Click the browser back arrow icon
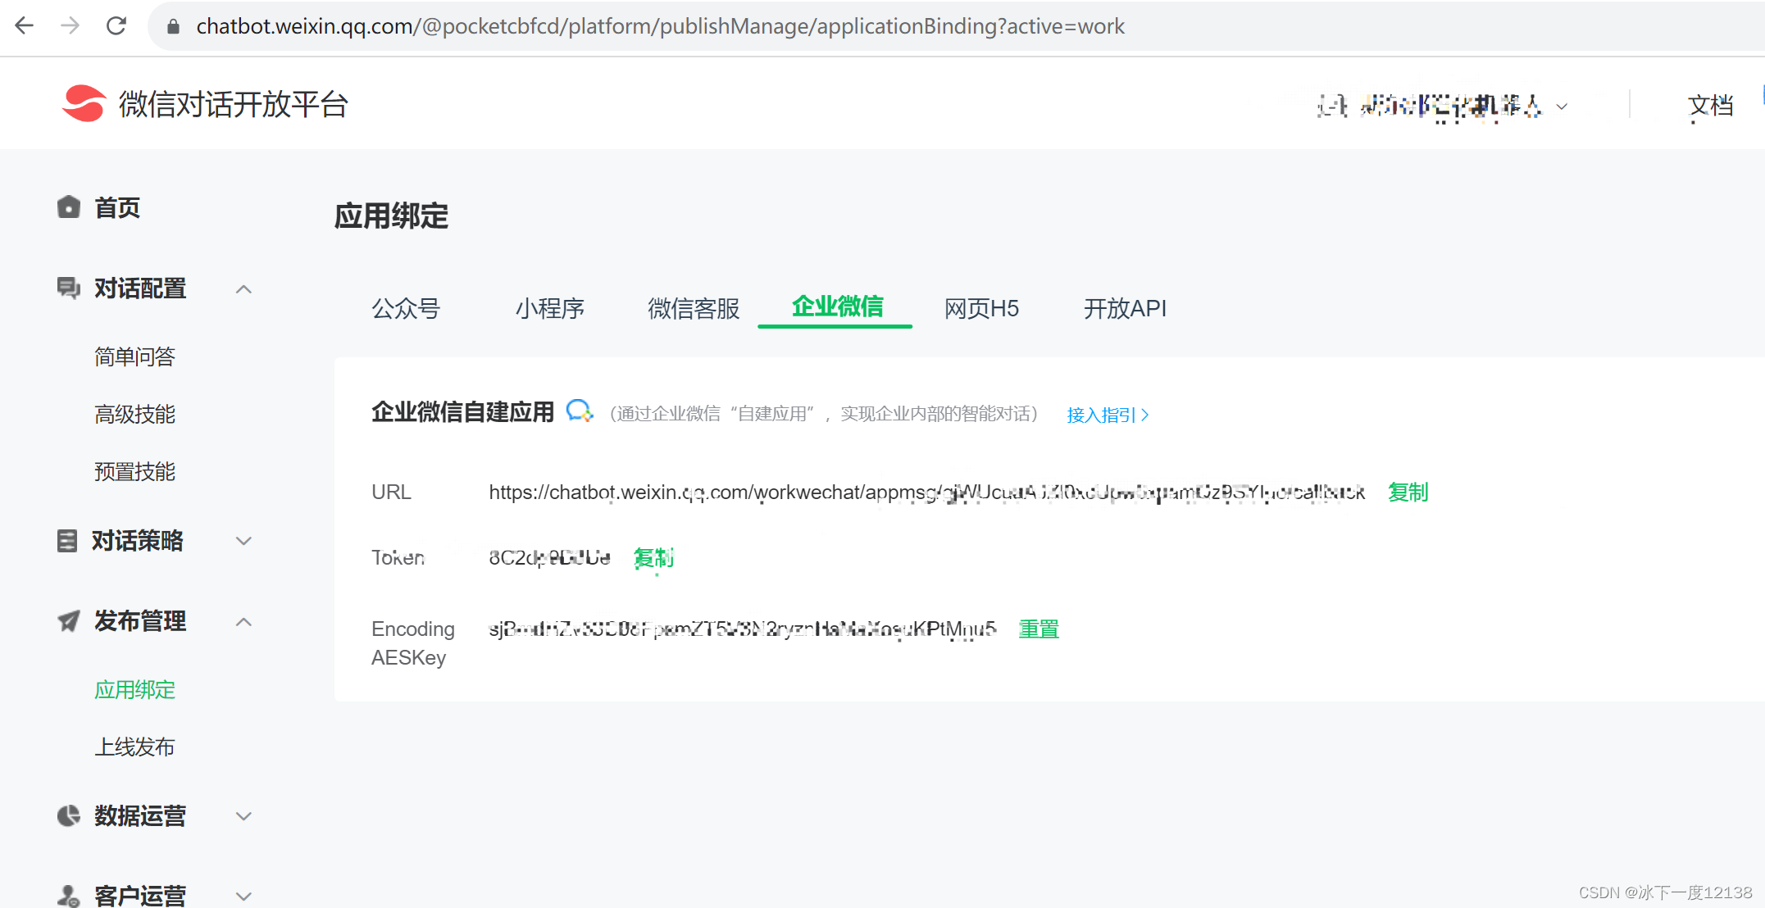Viewport: 1765px width, 908px height. click(25, 26)
